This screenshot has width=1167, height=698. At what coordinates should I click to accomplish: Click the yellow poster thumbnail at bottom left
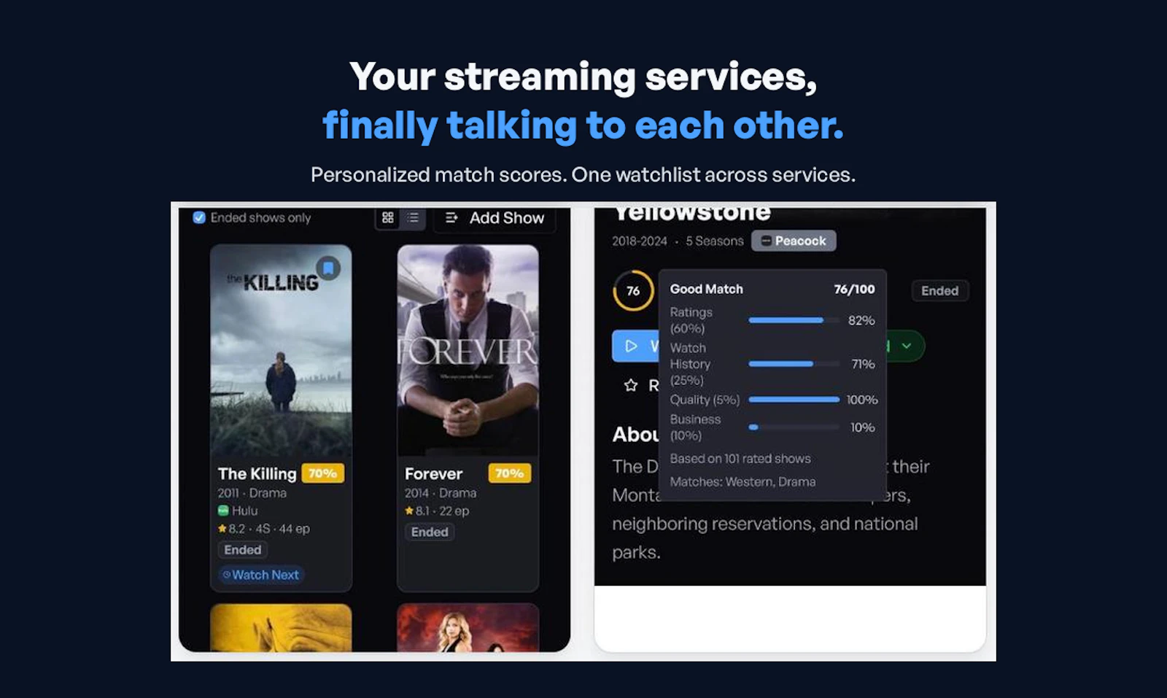pos(281,627)
